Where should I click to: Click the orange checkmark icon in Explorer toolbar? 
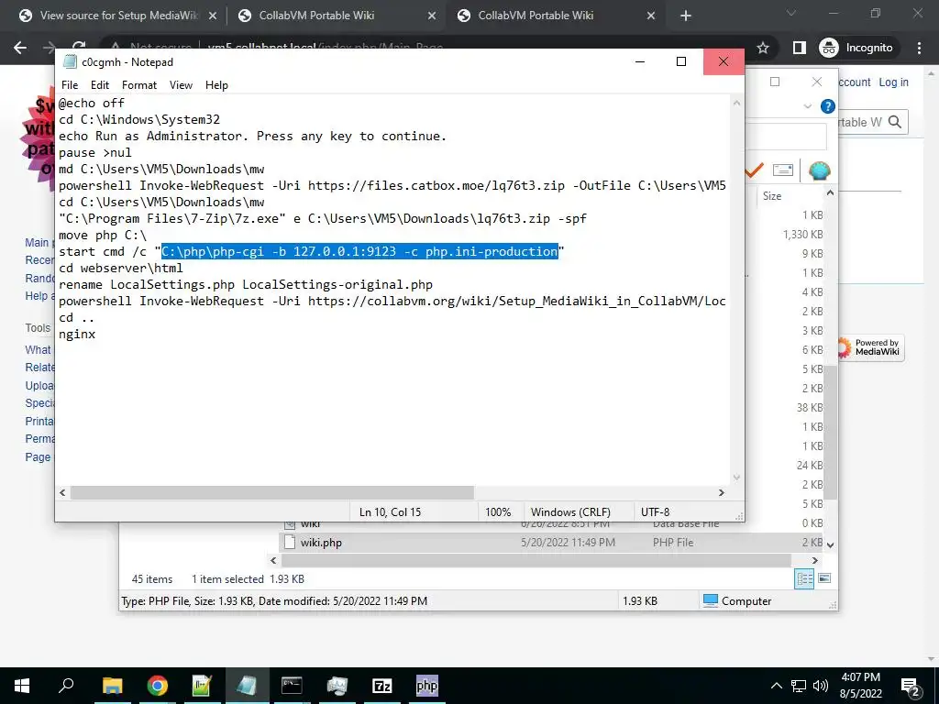(755, 170)
